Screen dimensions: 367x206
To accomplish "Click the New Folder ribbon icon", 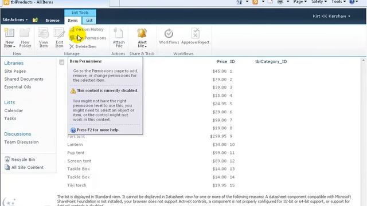I will pos(25,33).
